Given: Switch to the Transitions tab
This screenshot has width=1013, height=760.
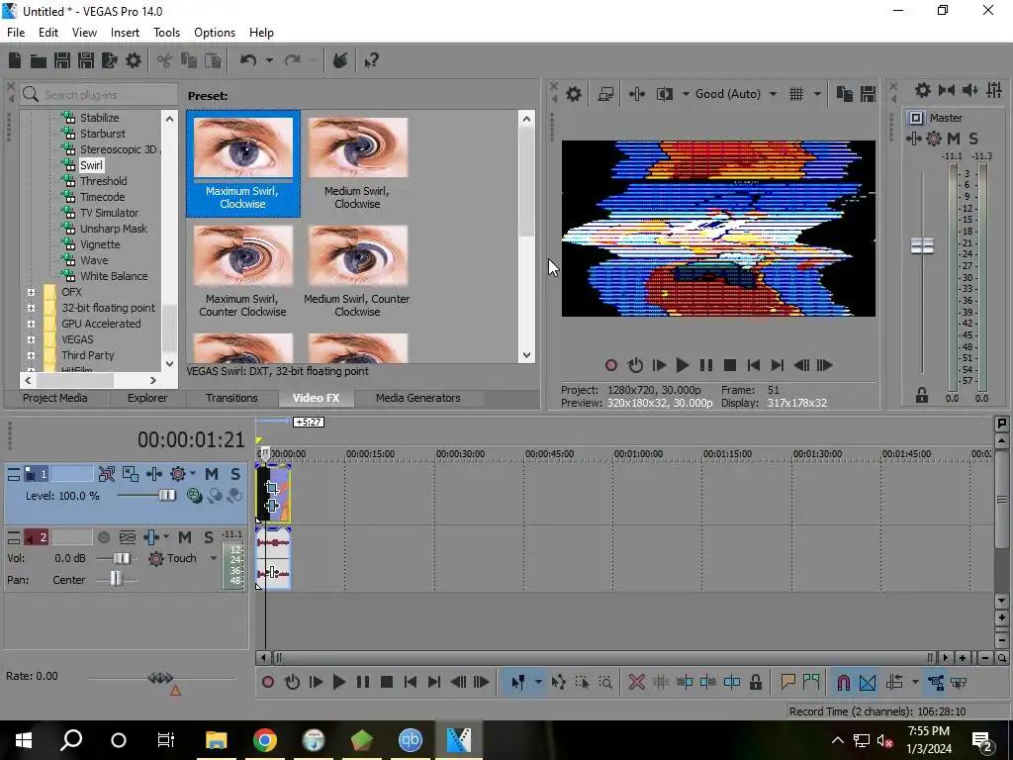Looking at the screenshot, I should click(x=231, y=398).
